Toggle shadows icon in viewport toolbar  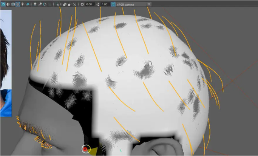tap(28, 4)
